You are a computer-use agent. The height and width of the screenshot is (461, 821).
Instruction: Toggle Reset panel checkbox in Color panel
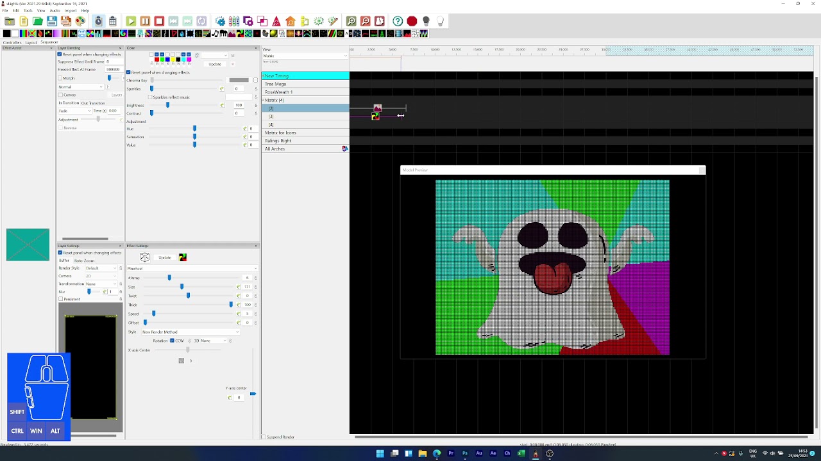[129, 72]
